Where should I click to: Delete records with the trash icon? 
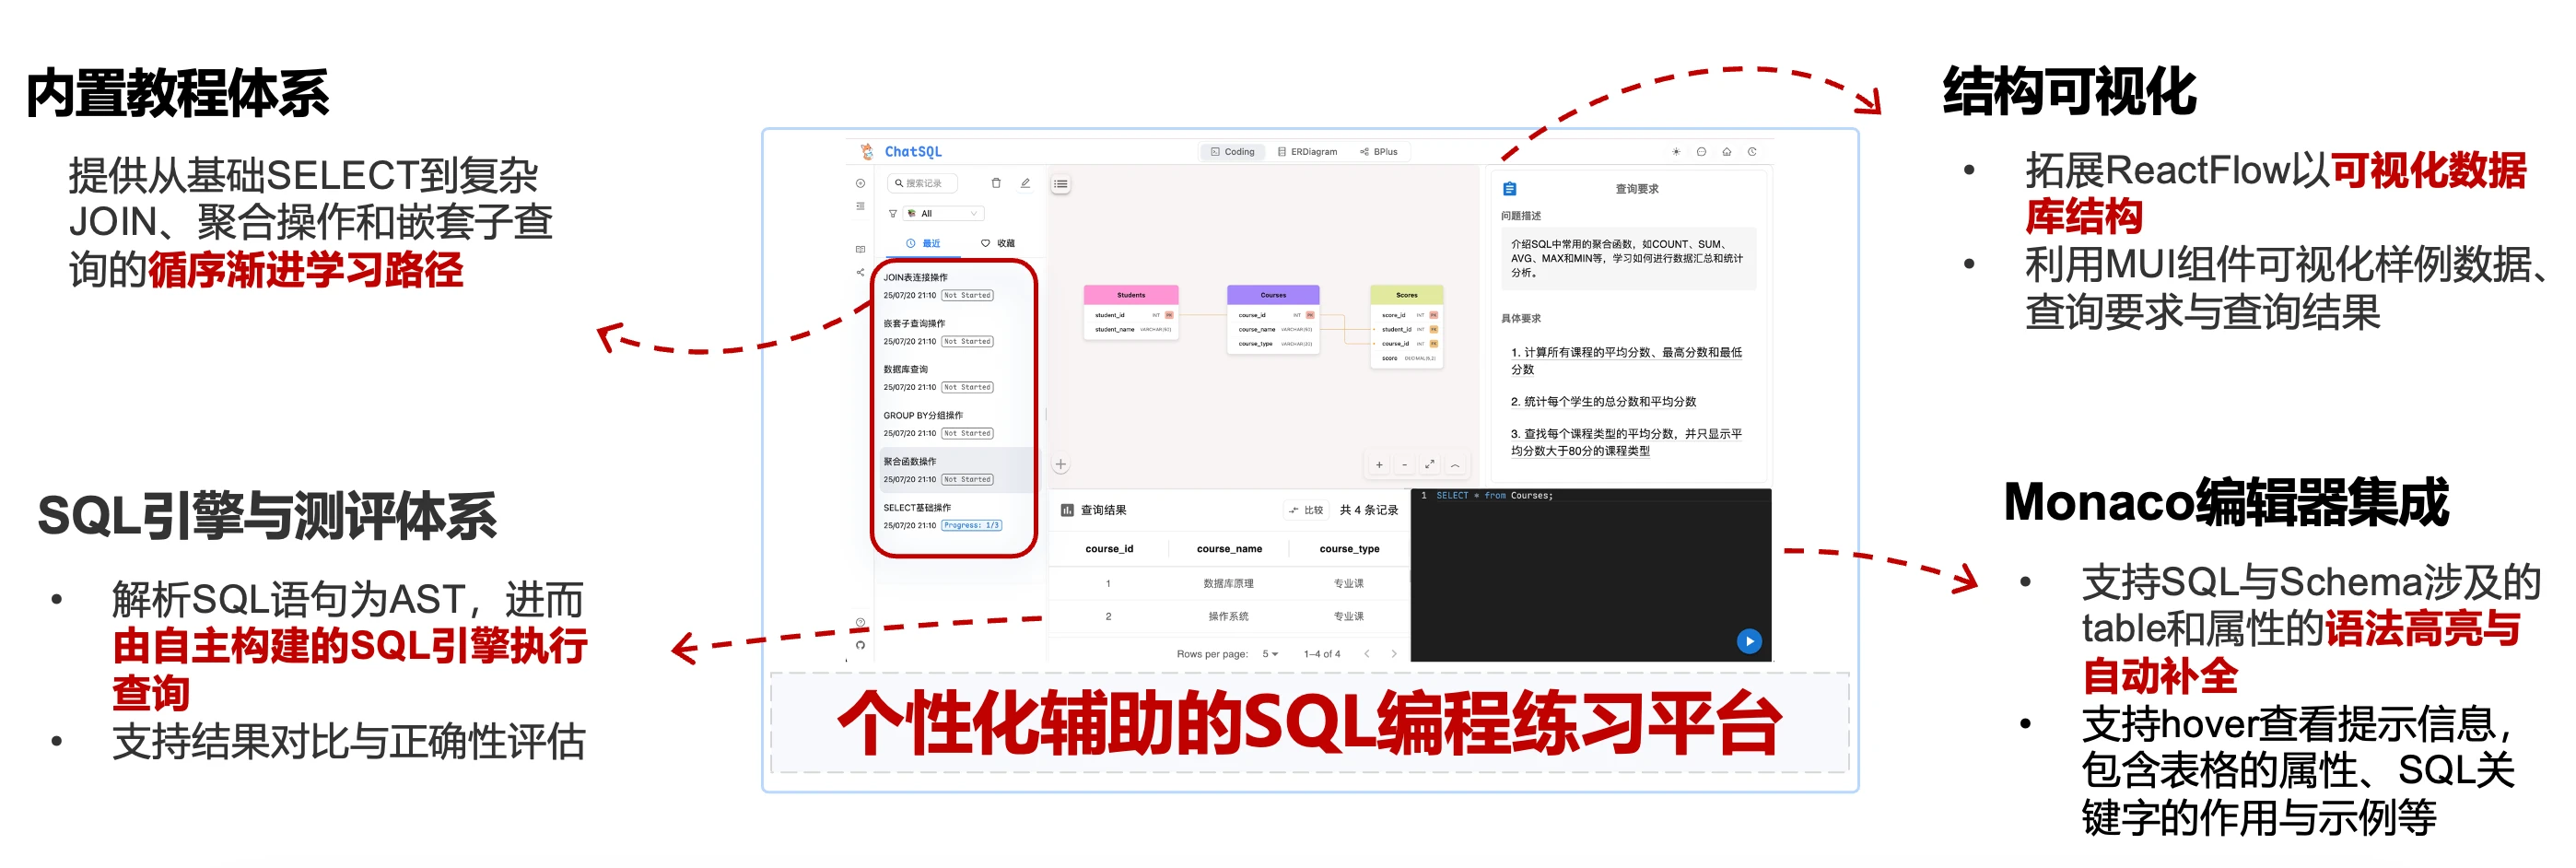[x=995, y=183]
